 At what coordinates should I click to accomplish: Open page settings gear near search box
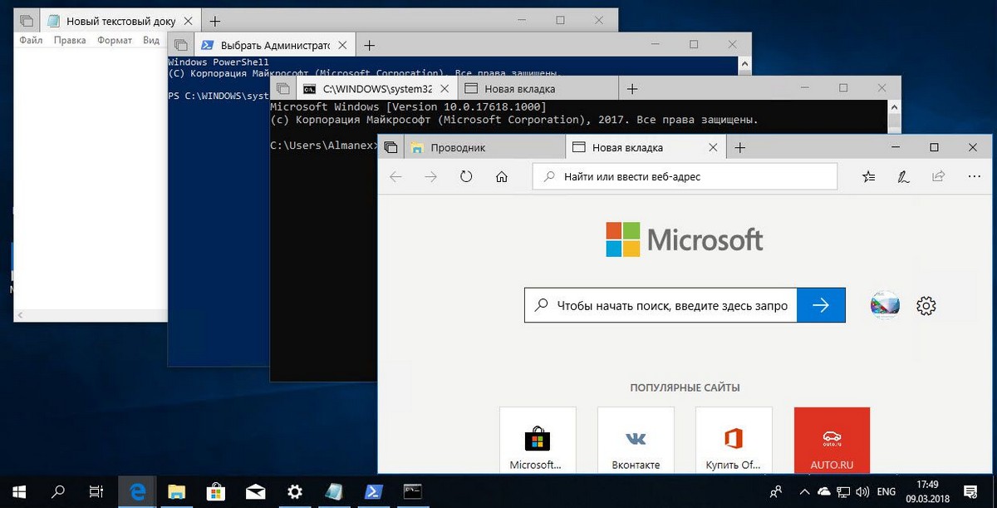click(926, 305)
